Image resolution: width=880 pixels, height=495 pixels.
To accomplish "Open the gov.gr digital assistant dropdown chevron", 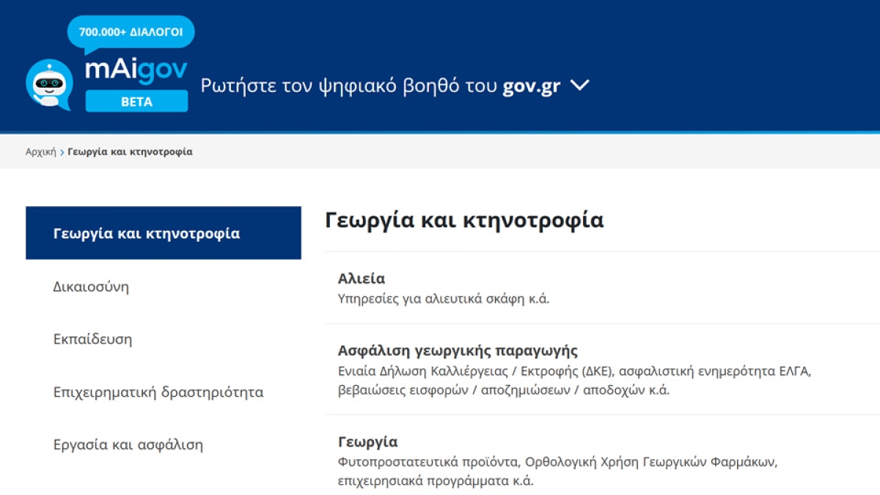I will click(579, 85).
